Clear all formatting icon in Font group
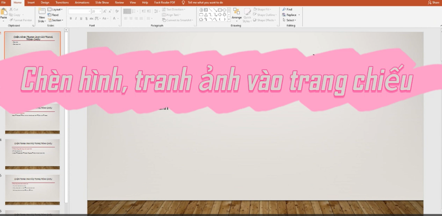This screenshot has width=442, height=216. (x=117, y=11)
